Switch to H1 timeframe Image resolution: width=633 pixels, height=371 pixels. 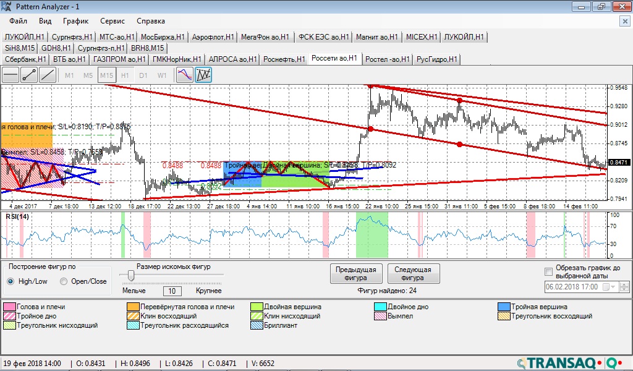[x=125, y=75]
